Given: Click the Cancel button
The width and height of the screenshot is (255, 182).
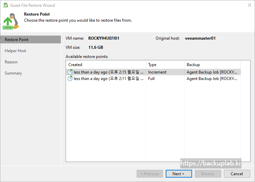Looking at the screenshot, I should tap(237, 174).
